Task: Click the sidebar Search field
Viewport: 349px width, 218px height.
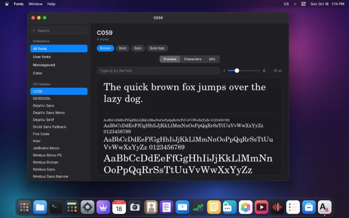Action: (x=59, y=31)
